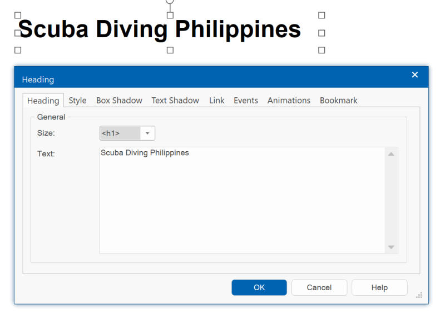Screen dimensions: 445x318
Task: Open the Events tab
Action: click(x=245, y=101)
